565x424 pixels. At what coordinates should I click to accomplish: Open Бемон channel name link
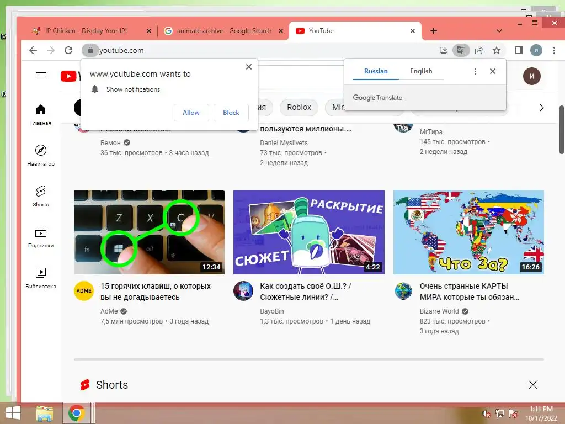[x=110, y=143]
